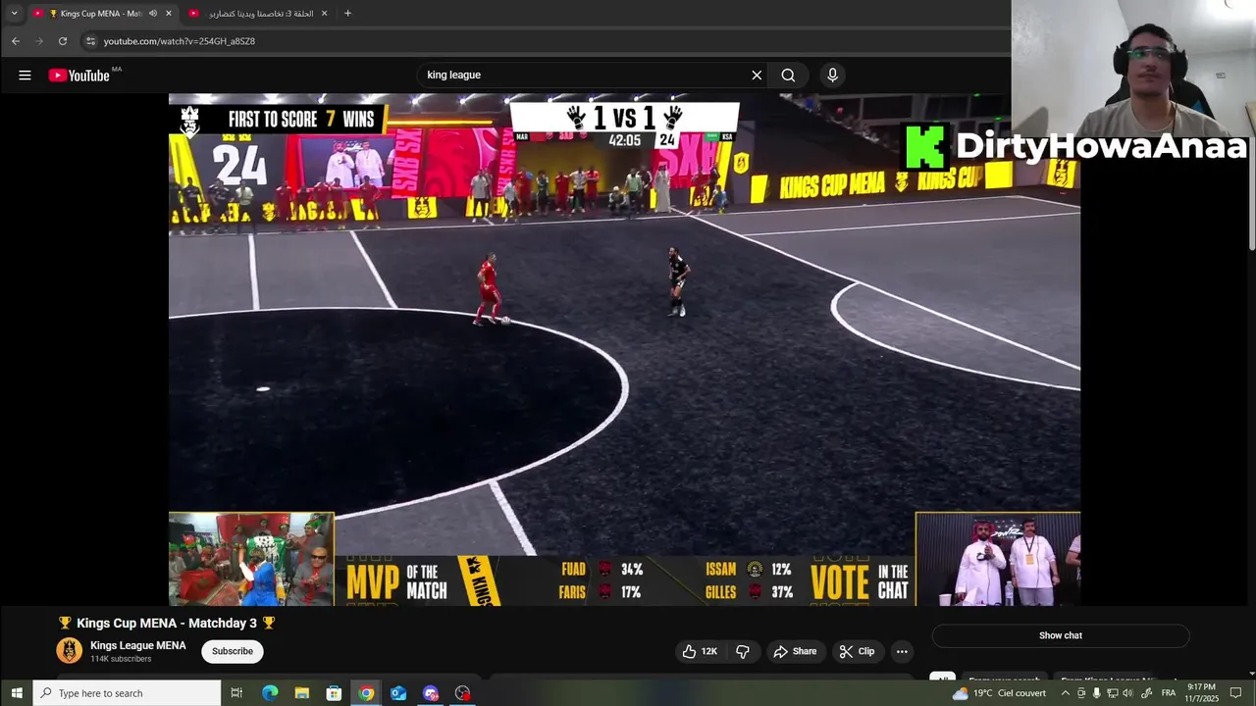Open the YouTube hamburger guide menu

pos(25,76)
